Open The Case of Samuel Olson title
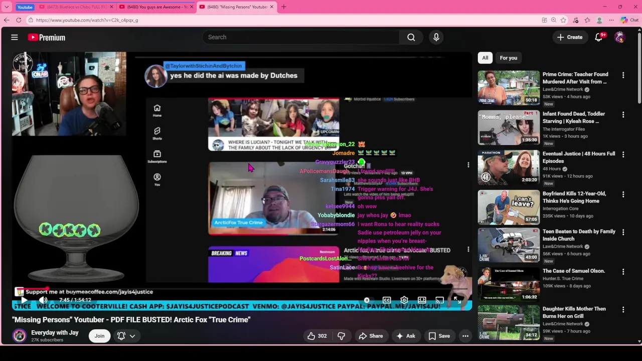 click(574, 271)
